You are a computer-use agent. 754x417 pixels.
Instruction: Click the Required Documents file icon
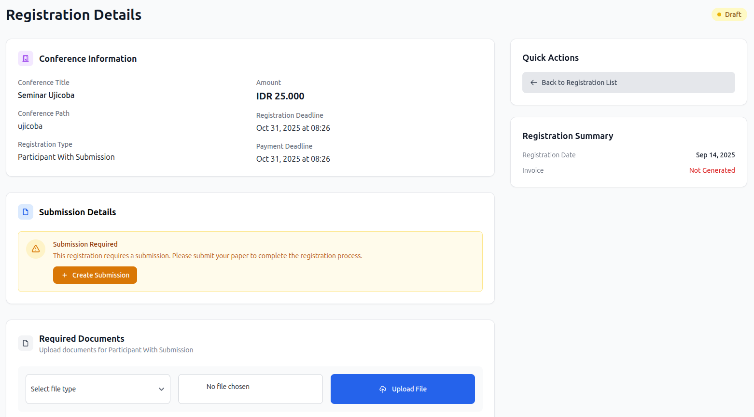coord(25,343)
